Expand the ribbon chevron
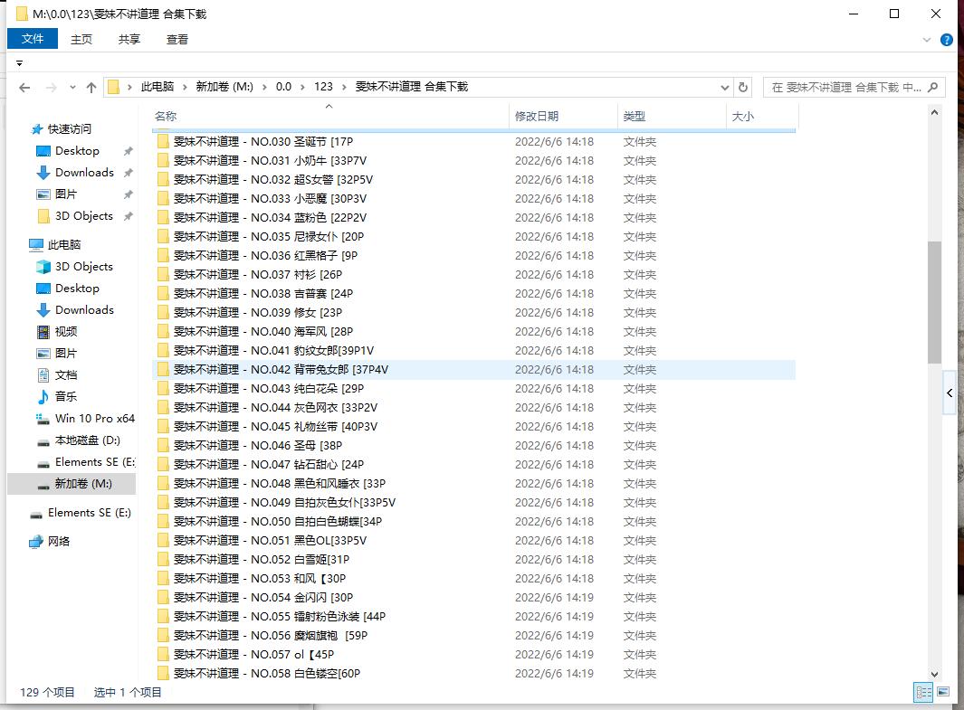Viewport: 964px width, 710px height. coord(927,40)
